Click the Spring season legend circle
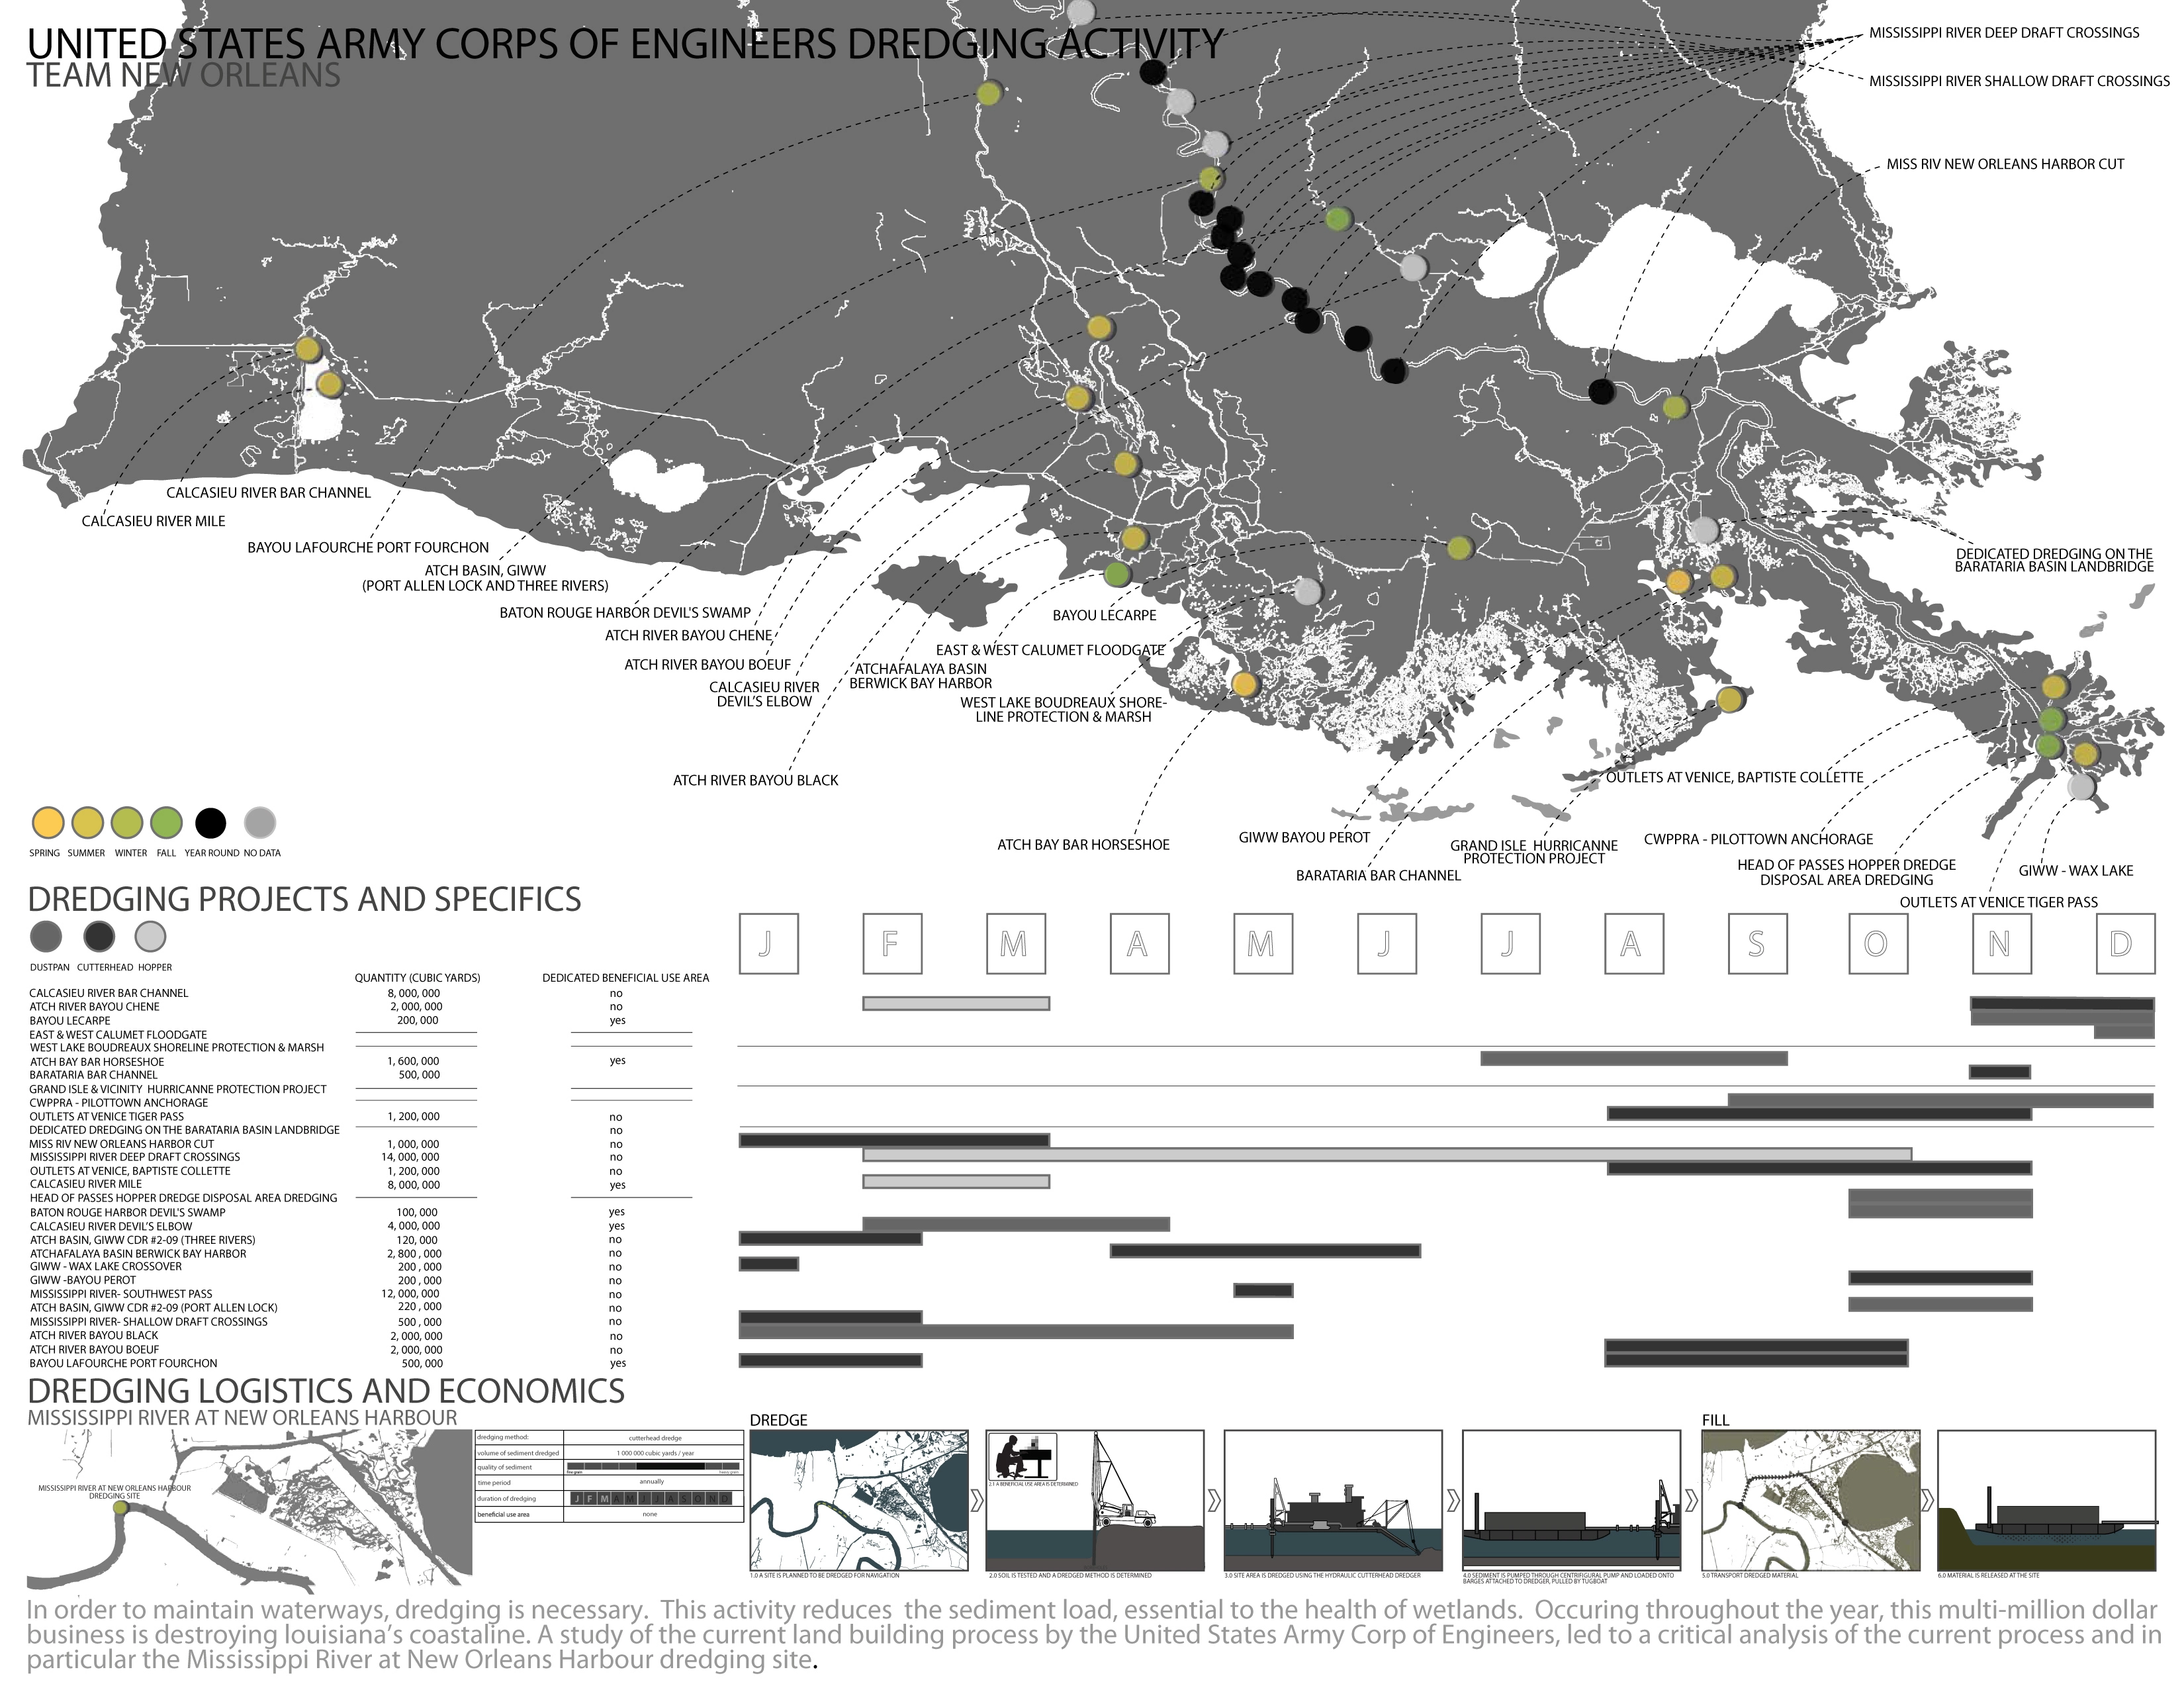 pos(48,823)
